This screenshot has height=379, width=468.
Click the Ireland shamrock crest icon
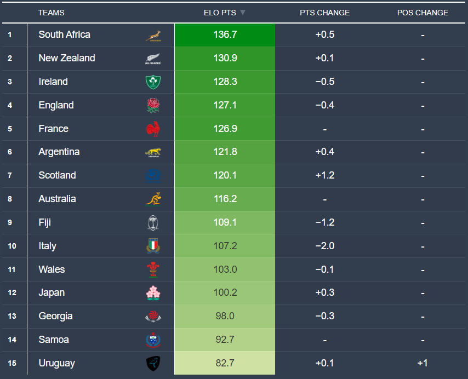tap(153, 82)
